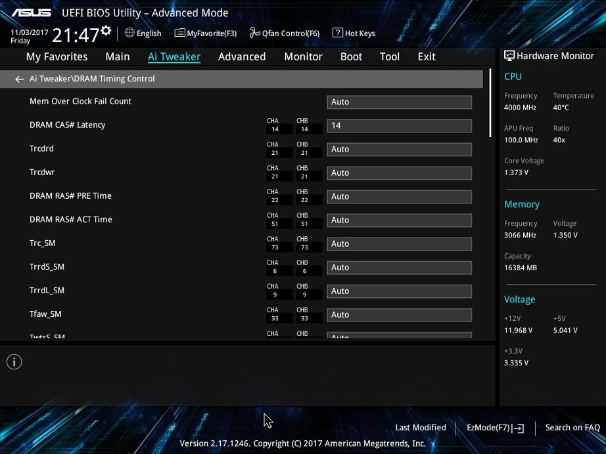Viewport: 606px width, 454px height.
Task: Click the info circle icon
Action: tap(14, 361)
